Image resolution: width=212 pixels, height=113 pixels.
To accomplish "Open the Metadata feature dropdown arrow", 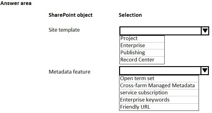I will point(205,70).
